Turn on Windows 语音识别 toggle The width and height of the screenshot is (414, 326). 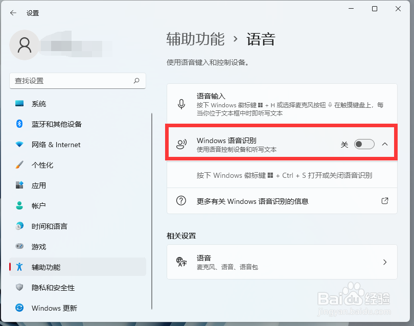364,144
